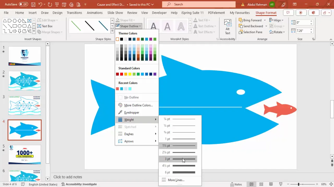Switch to Reading view icon

(271, 184)
